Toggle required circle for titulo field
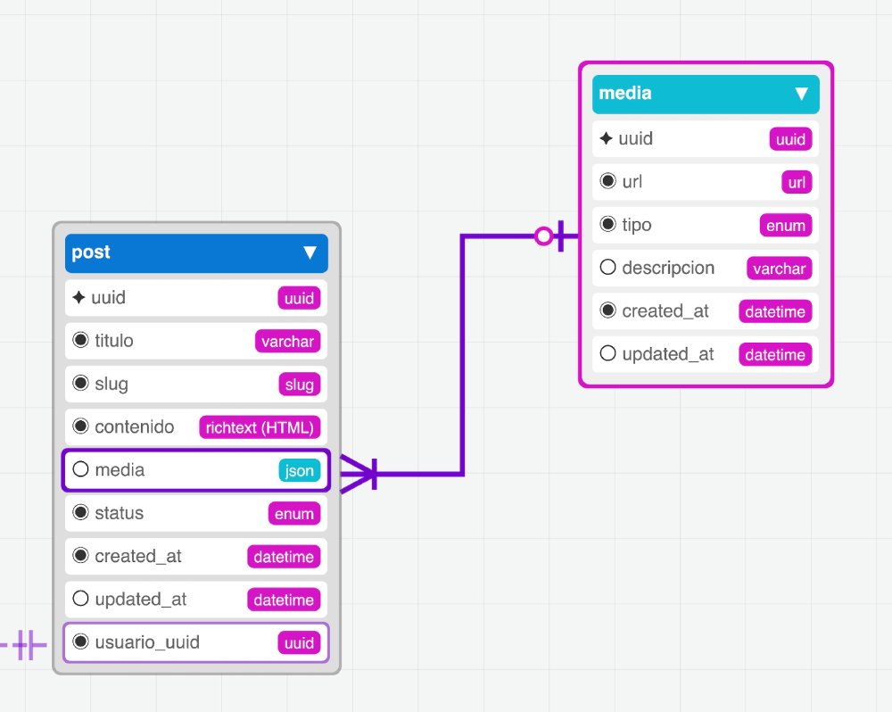 coord(81,341)
